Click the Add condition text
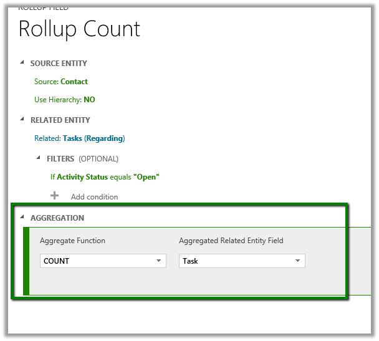This screenshot has height=341, width=379. (94, 197)
